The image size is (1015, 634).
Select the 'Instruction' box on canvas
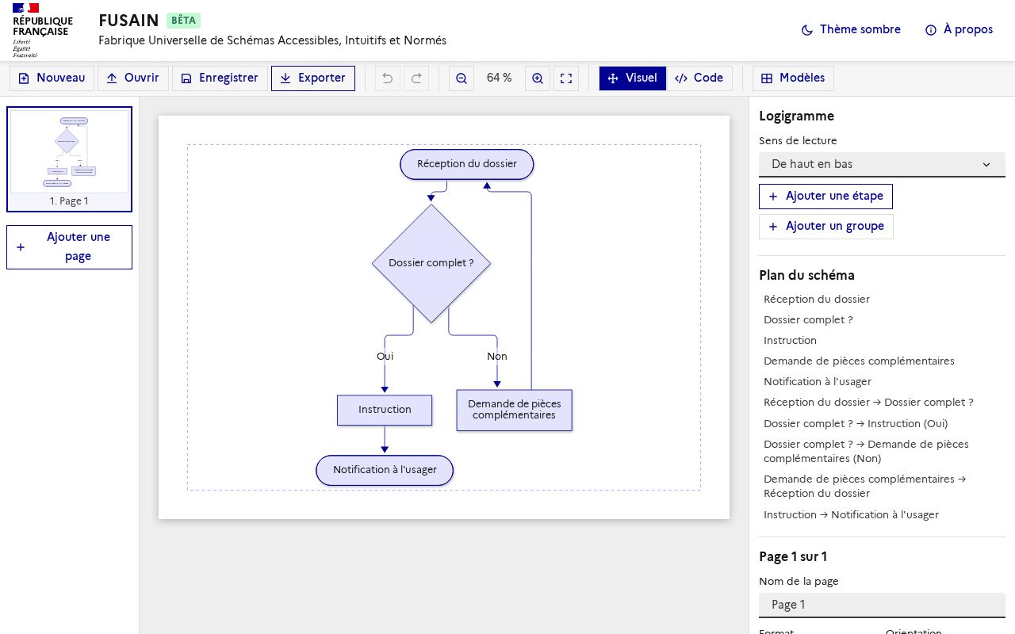click(385, 410)
